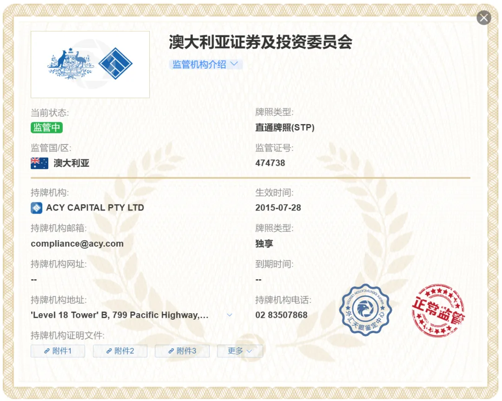Click the 生效时间 label

point(274,193)
